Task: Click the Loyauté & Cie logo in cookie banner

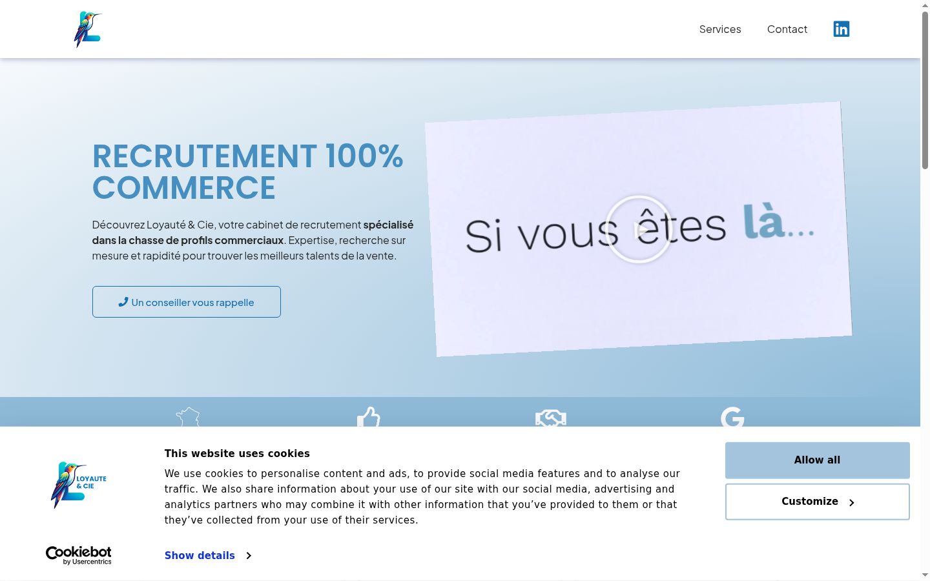Action: click(x=79, y=485)
